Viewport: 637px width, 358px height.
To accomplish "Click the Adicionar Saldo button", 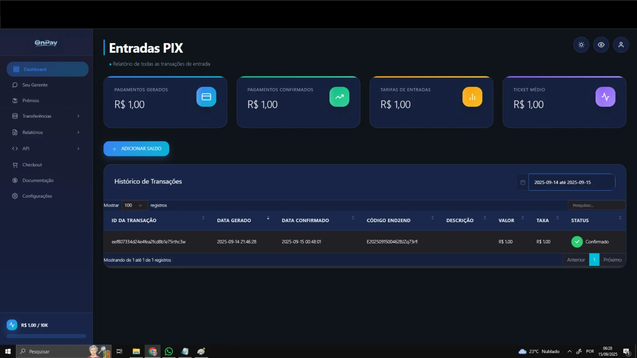I will coord(136,149).
